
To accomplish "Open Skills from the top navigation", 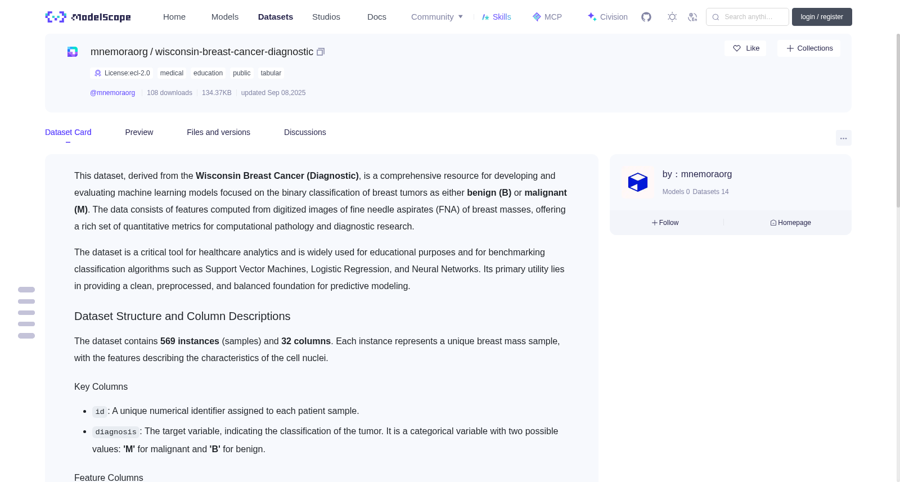I will click(x=496, y=17).
